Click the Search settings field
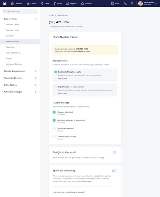The image size is (160, 197). click(20, 12)
